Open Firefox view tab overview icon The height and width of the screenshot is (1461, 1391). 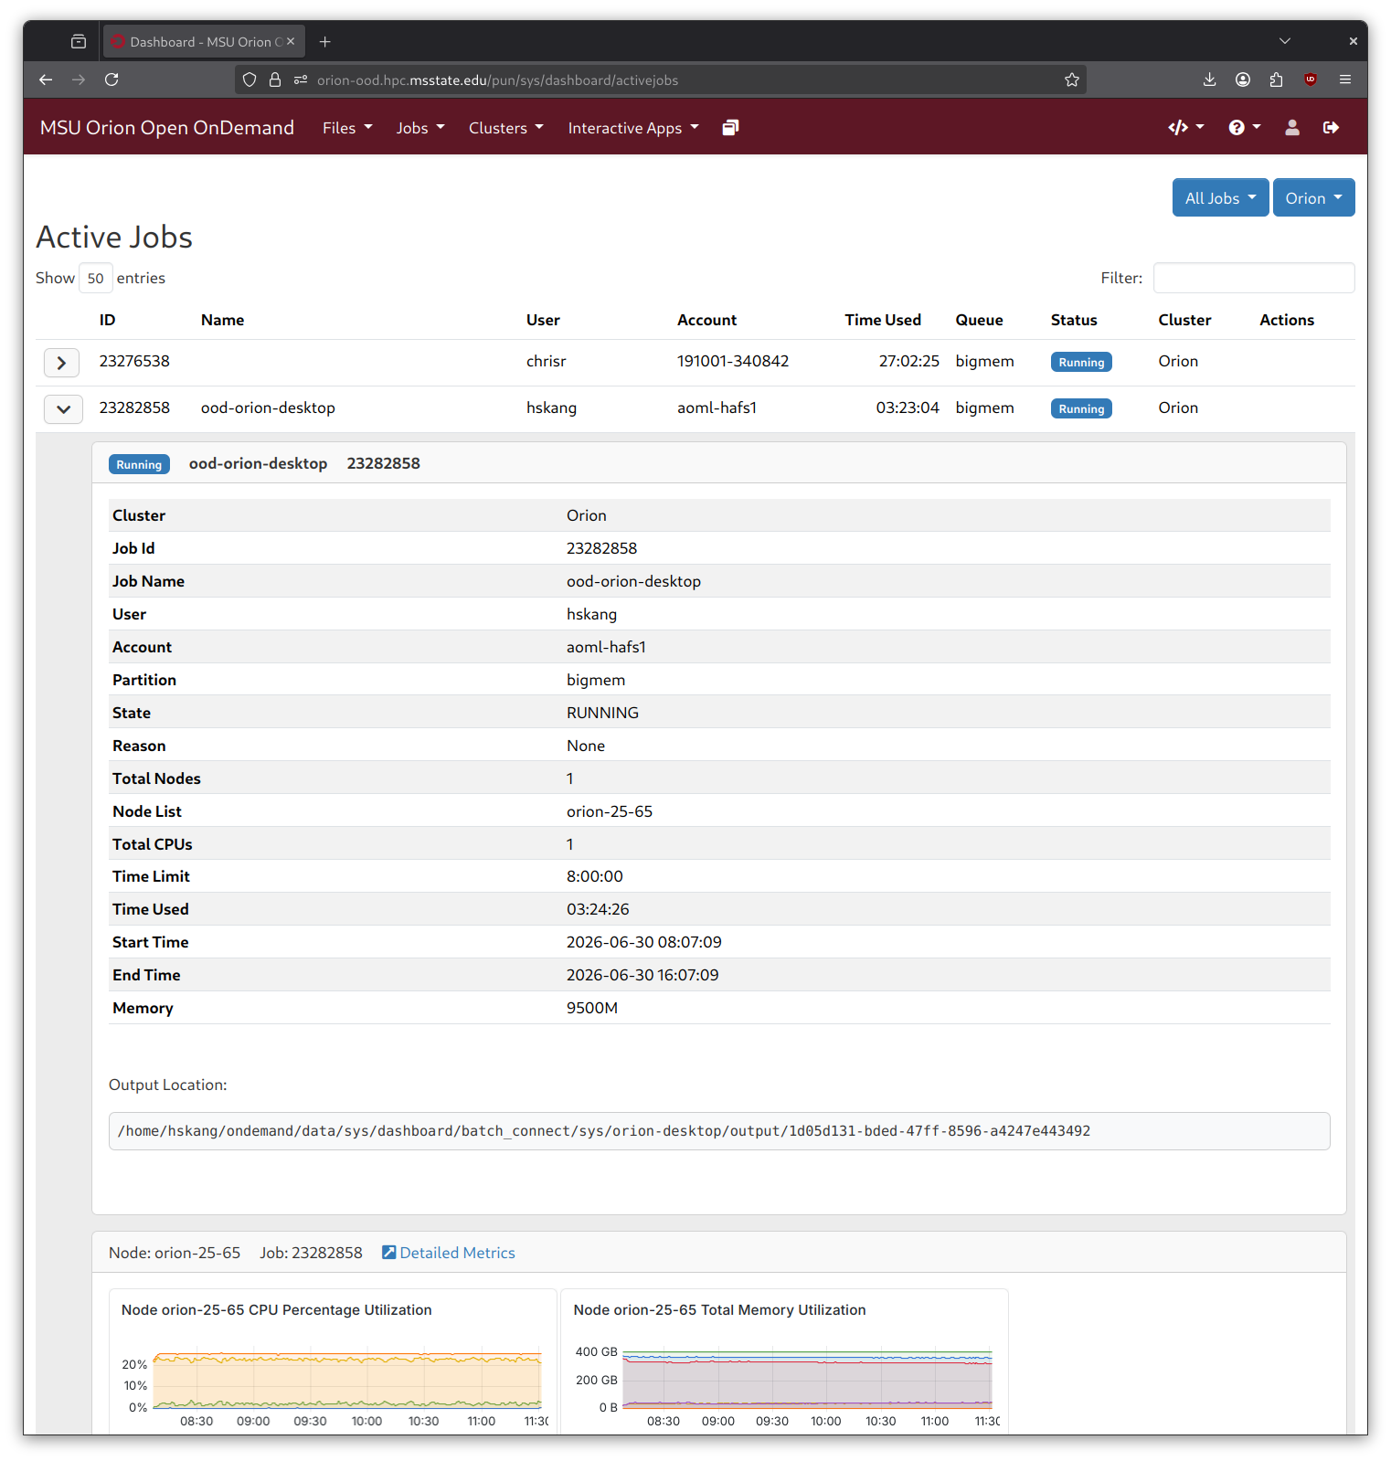click(79, 42)
